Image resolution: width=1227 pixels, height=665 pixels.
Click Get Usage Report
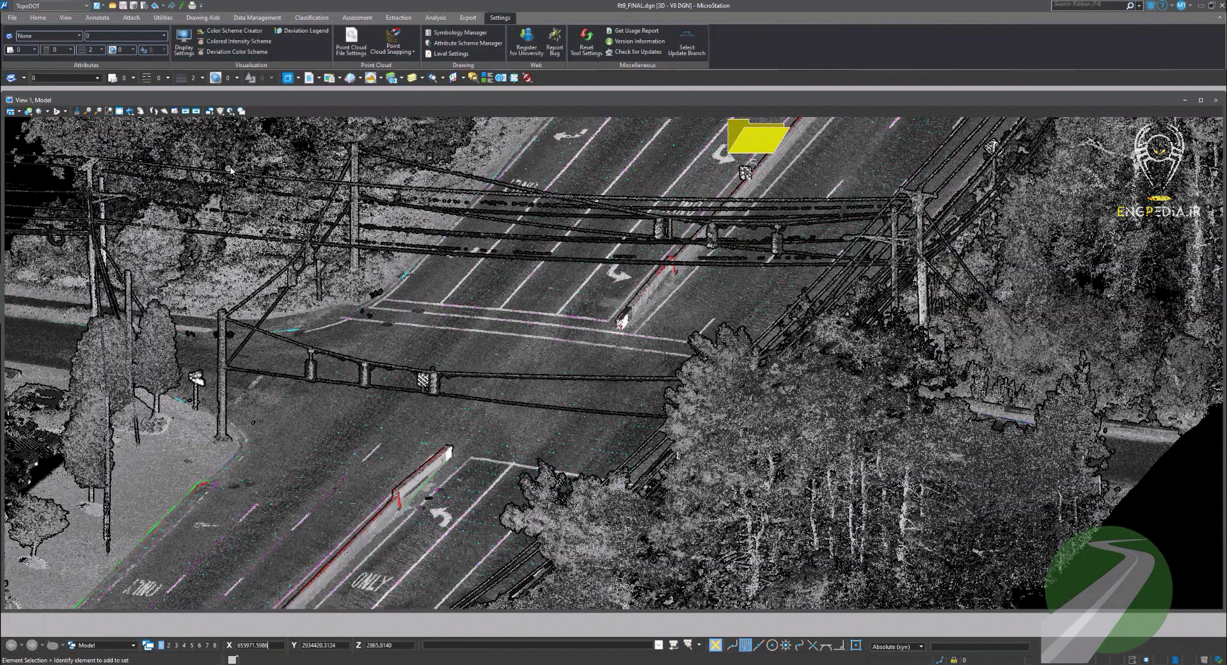click(x=636, y=31)
